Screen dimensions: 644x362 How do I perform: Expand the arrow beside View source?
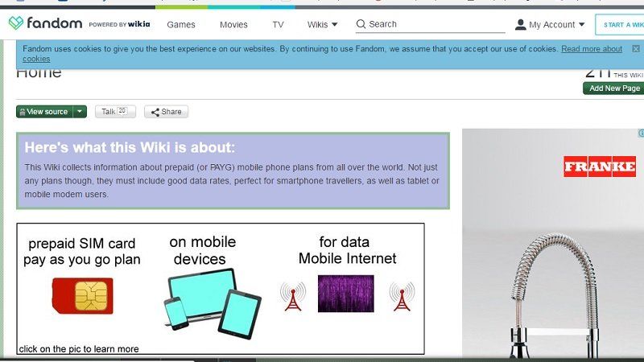coord(79,112)
